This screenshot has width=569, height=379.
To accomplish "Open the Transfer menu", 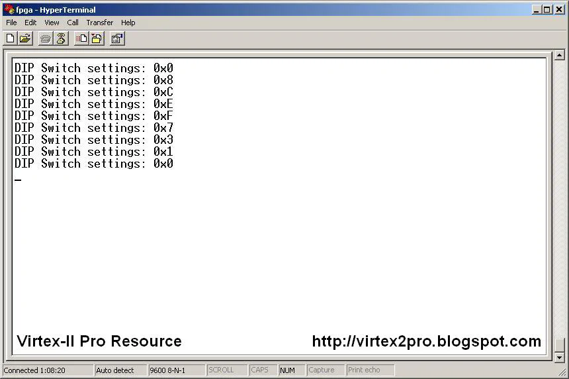I will [x=99, y=23].
